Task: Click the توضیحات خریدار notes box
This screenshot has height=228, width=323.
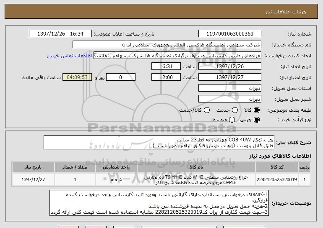Action: click(159, 203)
